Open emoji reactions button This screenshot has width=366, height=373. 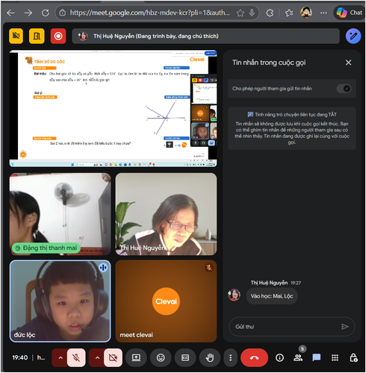(161, 357)
